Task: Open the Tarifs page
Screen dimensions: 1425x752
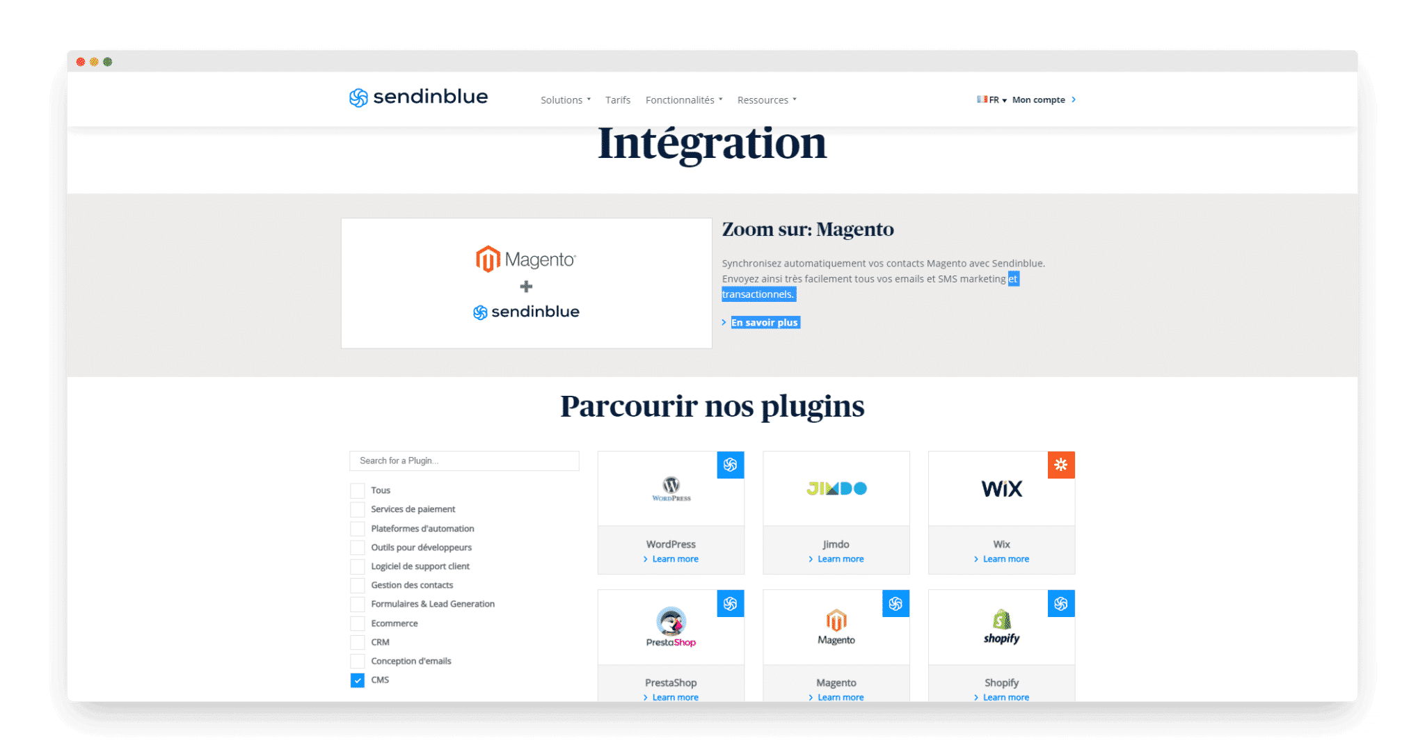Action: pyautogui.click(x=618, y=100)
